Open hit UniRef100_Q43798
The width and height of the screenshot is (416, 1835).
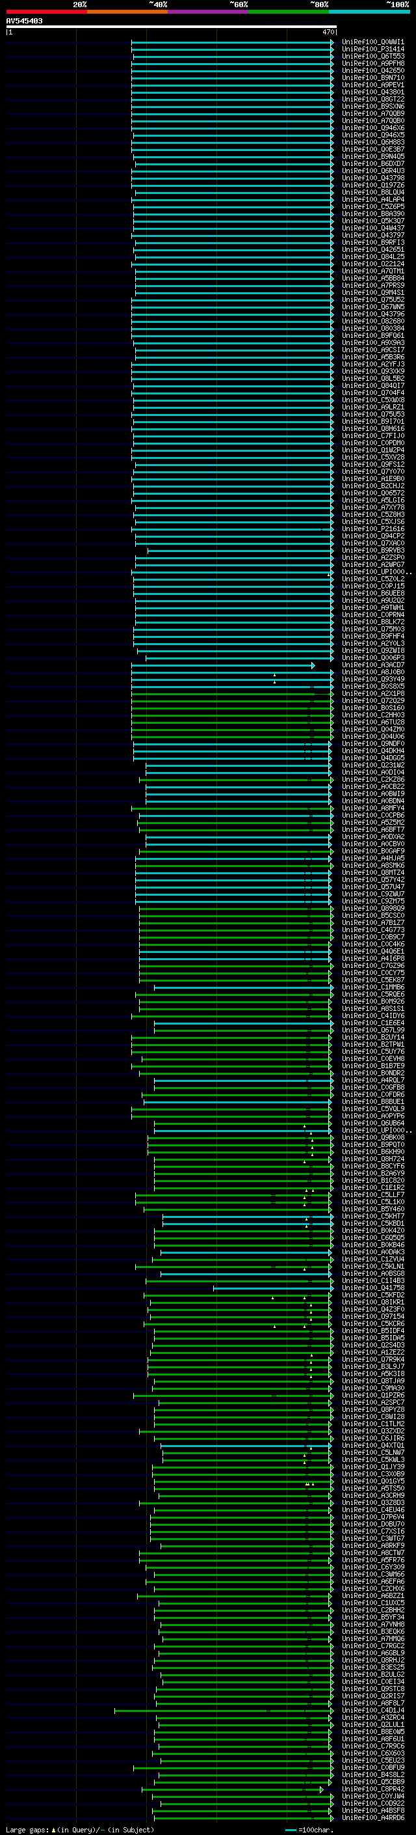click(372, 178)
